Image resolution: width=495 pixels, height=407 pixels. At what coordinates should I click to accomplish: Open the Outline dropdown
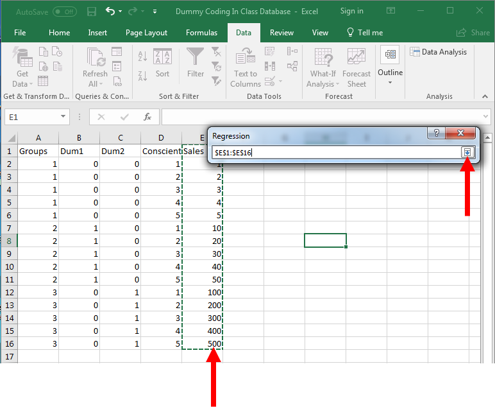click(x=390, y=65)
